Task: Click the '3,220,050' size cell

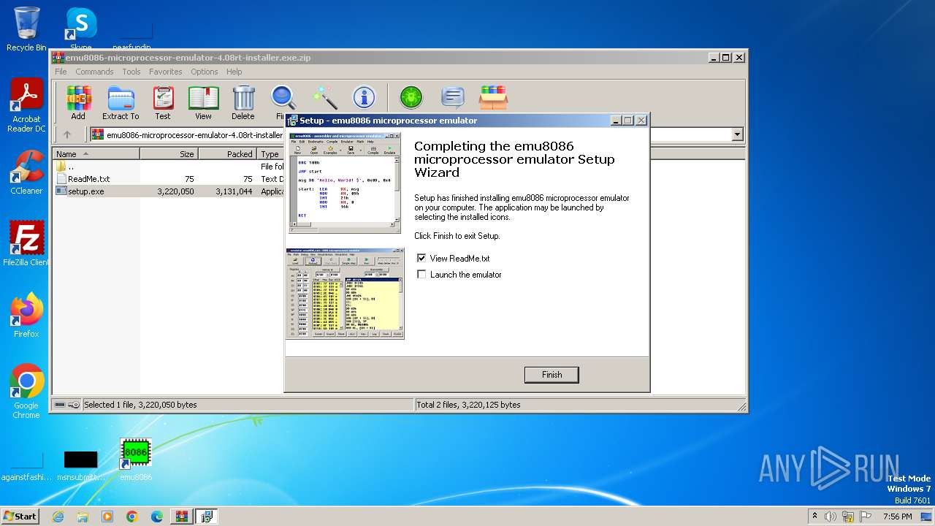Action: pos(175,191)
